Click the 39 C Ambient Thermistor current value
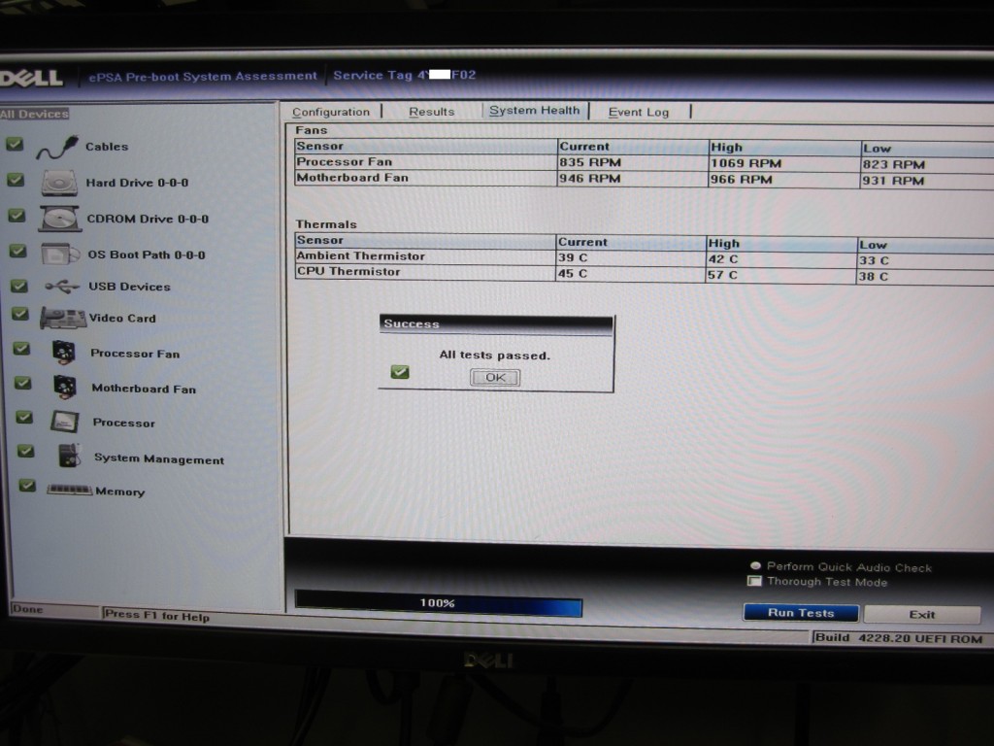 point(573,257)
